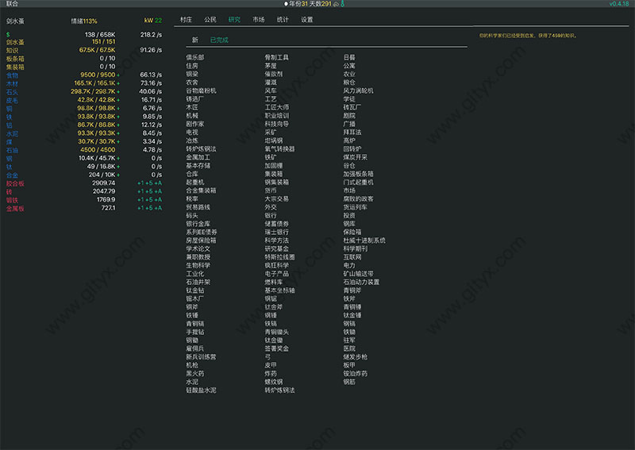Screen dimensions: 635x450
Task: Click the 科学方法 research entry
Action: pyautogui.click(x=277, y=240)
